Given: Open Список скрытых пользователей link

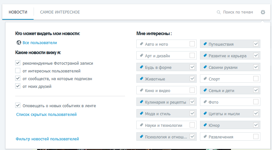Looking at the screenshot, I should coord(46,114).
